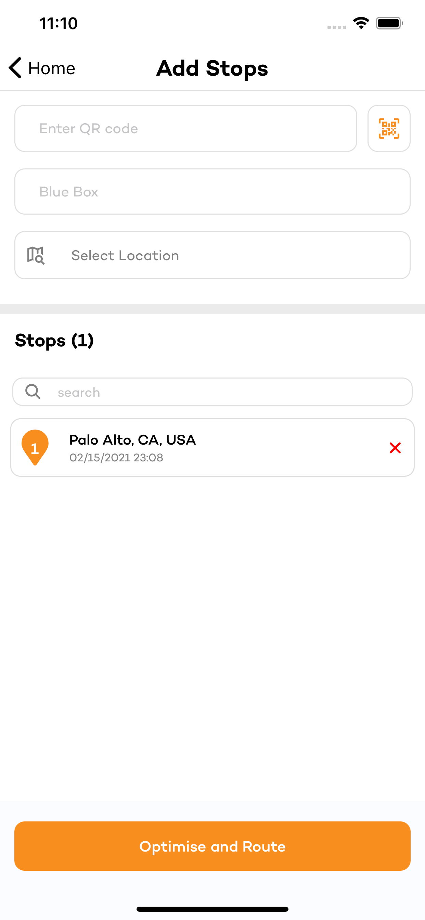Click the Blue Box input field
Viewport: 425px width, 920px height.
tap(212, 192)
